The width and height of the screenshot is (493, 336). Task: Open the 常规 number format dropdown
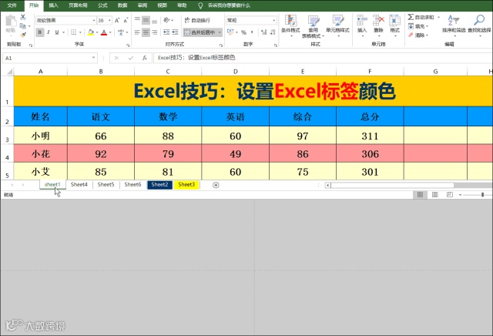[274, 21]
